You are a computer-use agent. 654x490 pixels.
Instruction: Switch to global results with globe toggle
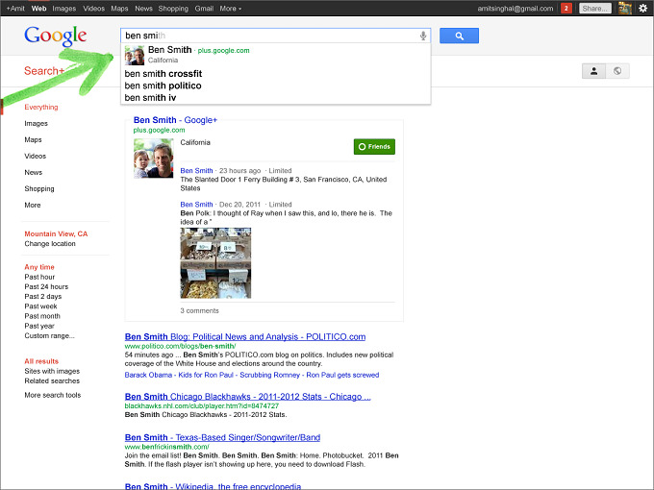[x=617, y=71]
